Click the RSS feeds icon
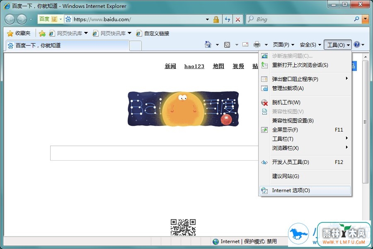Image resolution: width=373 pixels, height=249 pixels. point(227,44)
